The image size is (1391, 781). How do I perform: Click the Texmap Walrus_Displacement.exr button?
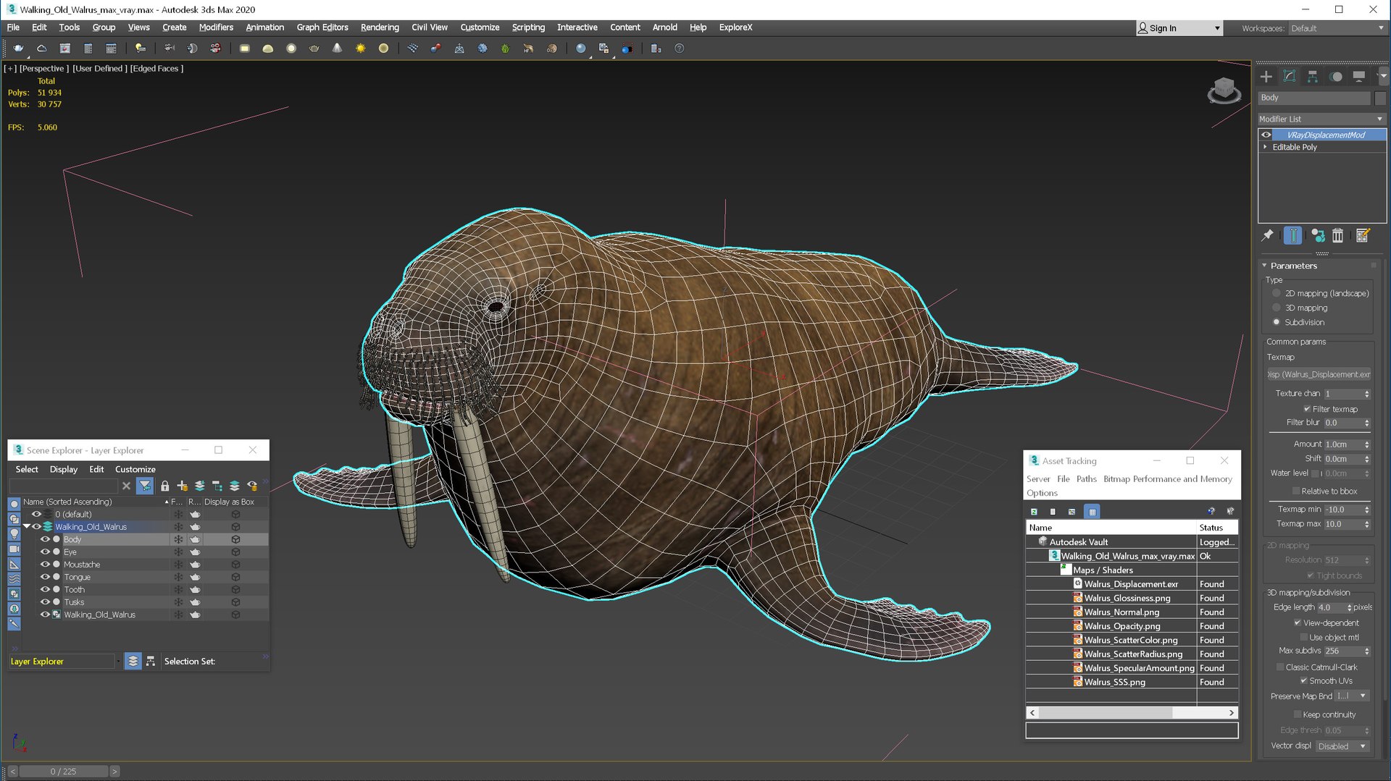click(1319, 374)
